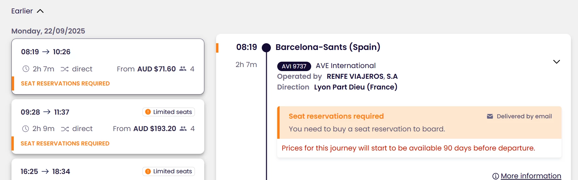This screenshot has height=180, width=578.
Task: Click the Barcelona-Sants station timeline dot
Action: click(x=266, y=48)
